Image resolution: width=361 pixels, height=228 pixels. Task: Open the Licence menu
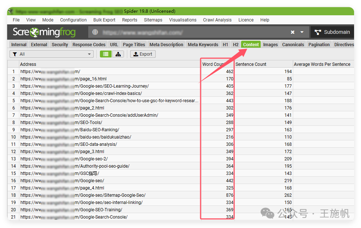click(x=246, y=20)
